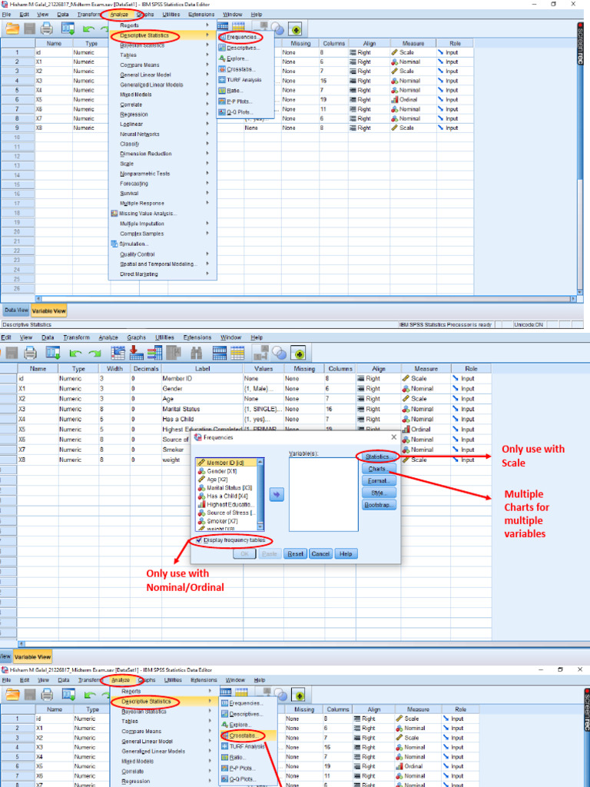Open the Utilities menu in the middle window
Screen dimensions: 590x787
tap(164, 337)
